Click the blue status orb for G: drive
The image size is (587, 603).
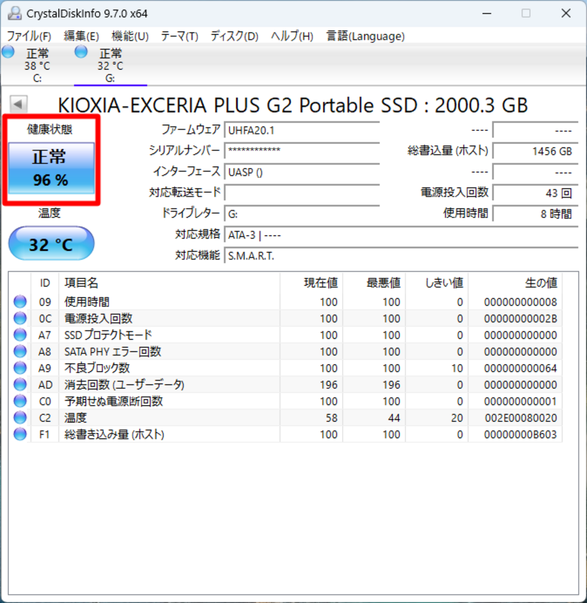pyautogui.click(x=81, y=52)
